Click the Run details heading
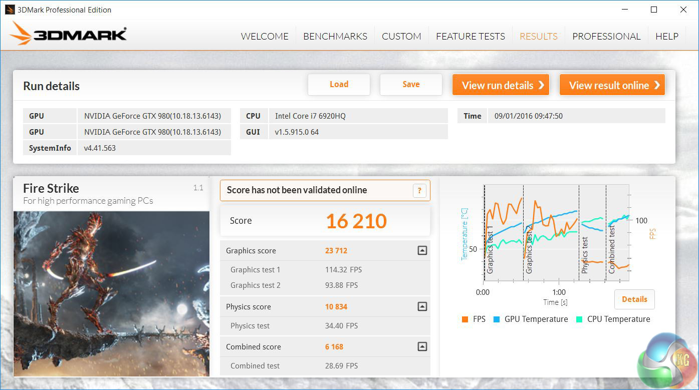The height and width of the screenshot is (390, 699). click(x=51, y=86)
